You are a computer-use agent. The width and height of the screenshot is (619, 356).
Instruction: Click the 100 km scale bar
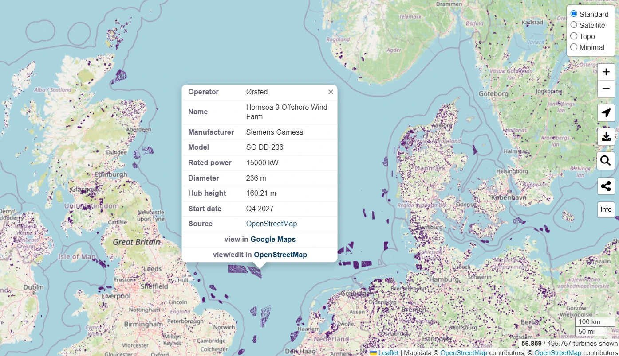tap(595, 322)
